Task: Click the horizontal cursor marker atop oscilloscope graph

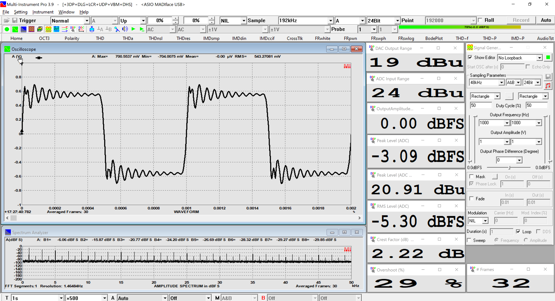Action: 39,58
